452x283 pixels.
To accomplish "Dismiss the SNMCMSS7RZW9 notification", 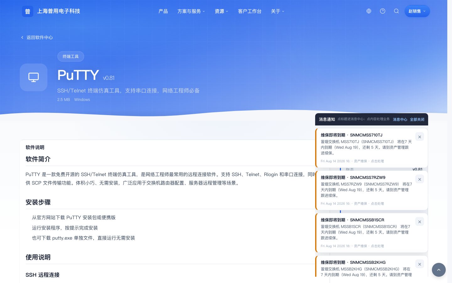I will click(420, 179).
